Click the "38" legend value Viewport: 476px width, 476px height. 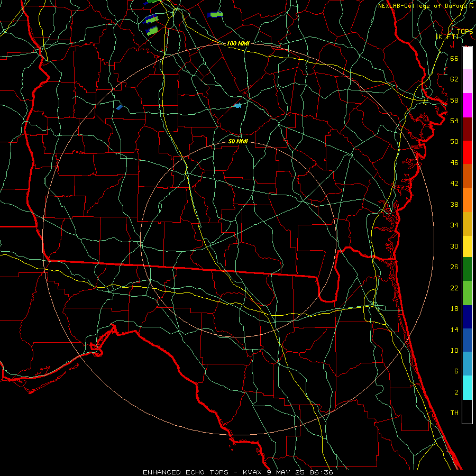click(x=454, y=204)
